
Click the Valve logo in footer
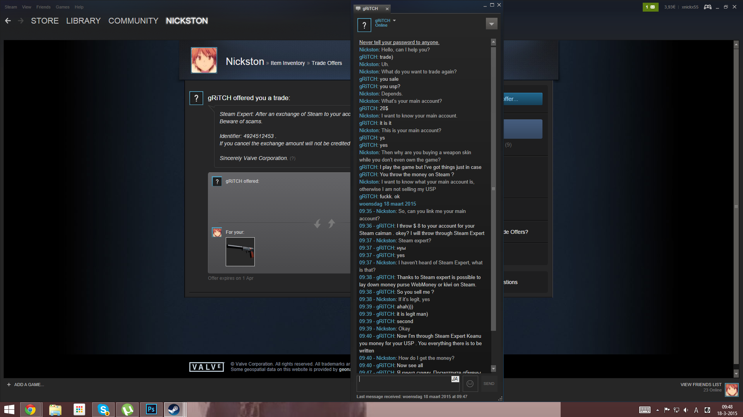point(206,367)
